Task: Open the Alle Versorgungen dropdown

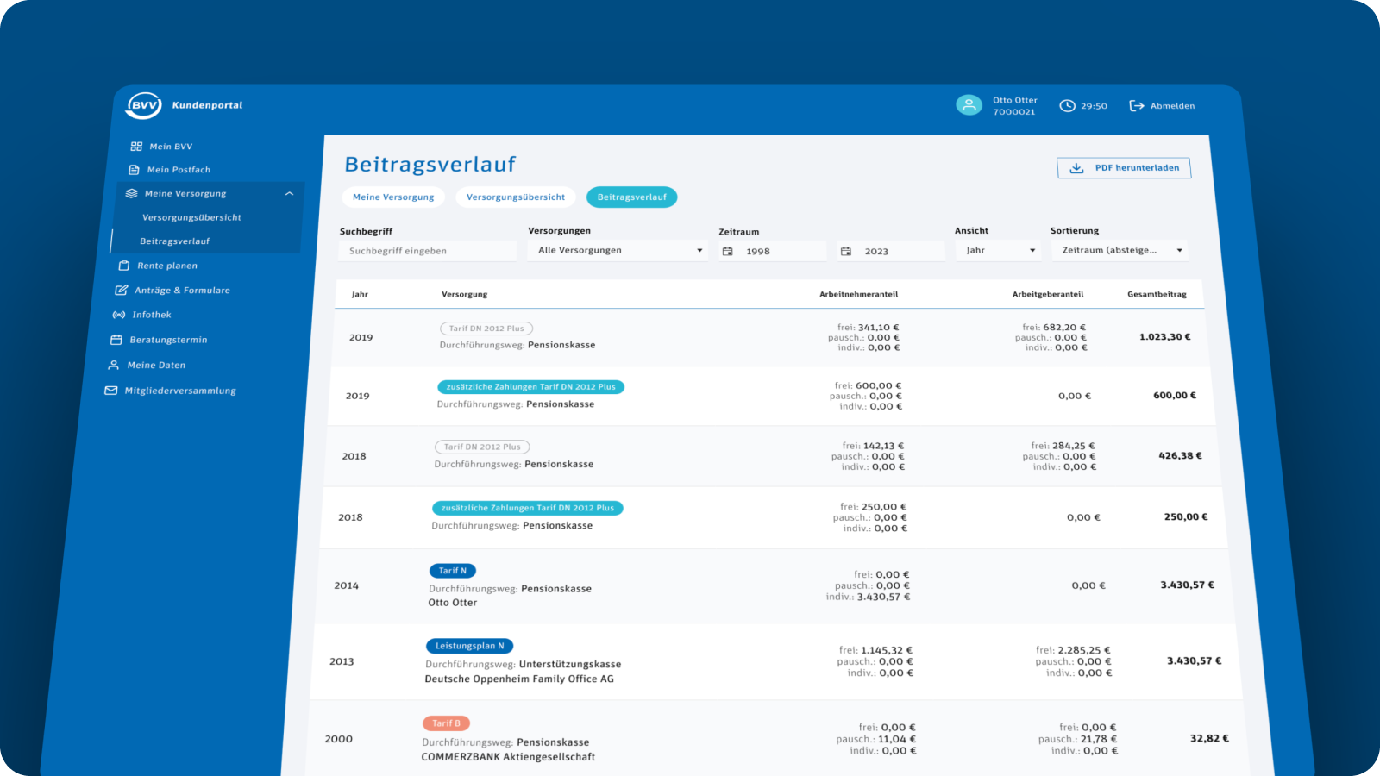Action: tap(618, 251)
